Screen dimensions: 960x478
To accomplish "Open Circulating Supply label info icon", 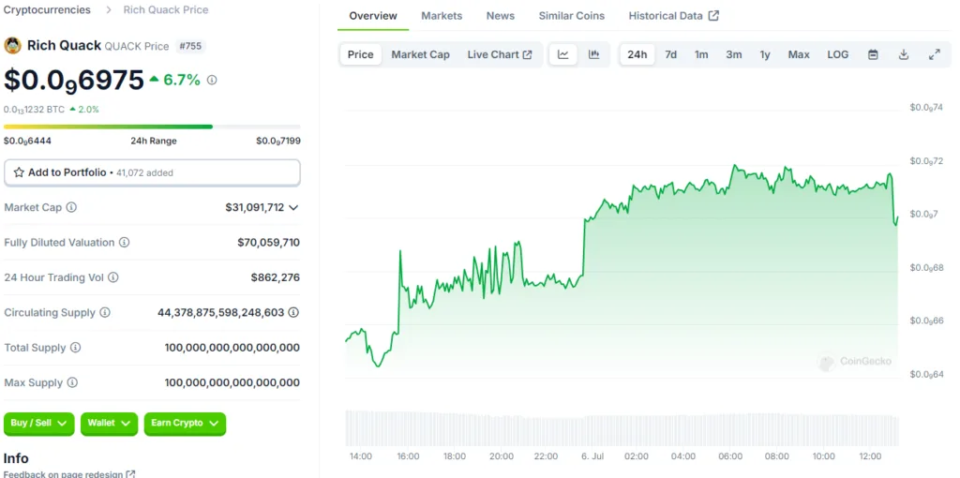I will point(105,313).
